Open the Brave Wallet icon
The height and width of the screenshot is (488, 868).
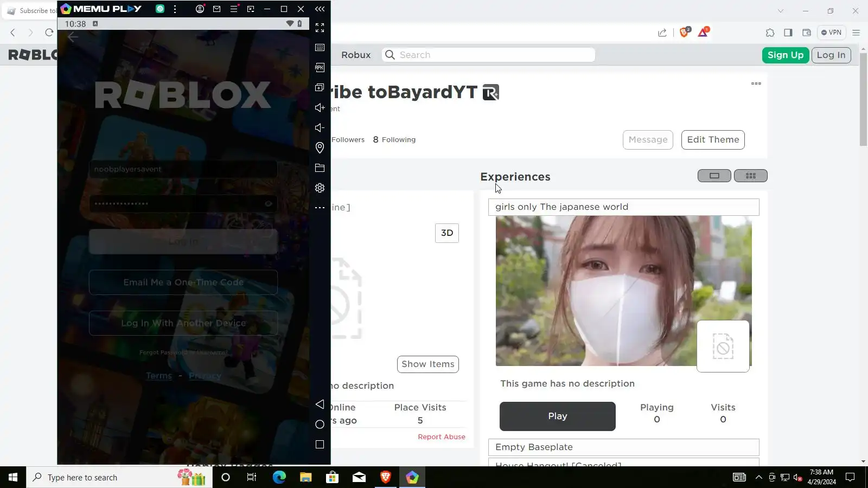[807, 33]
